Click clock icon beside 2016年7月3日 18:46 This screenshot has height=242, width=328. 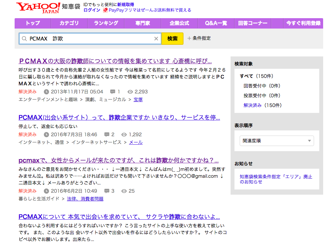(x=46, y=135)
